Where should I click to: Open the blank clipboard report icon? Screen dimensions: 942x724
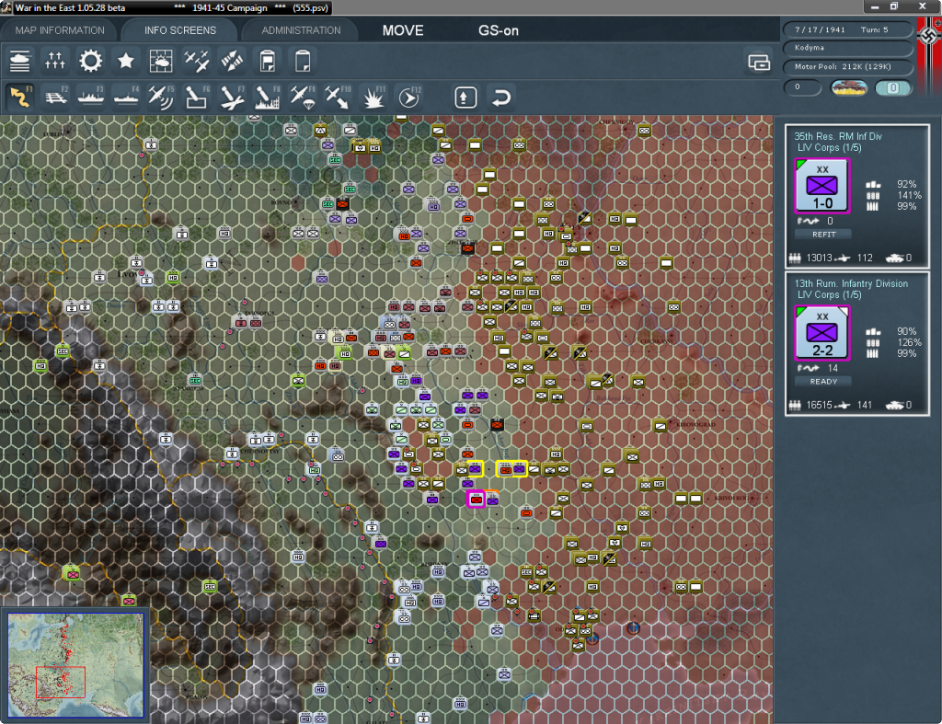(303, 61)
